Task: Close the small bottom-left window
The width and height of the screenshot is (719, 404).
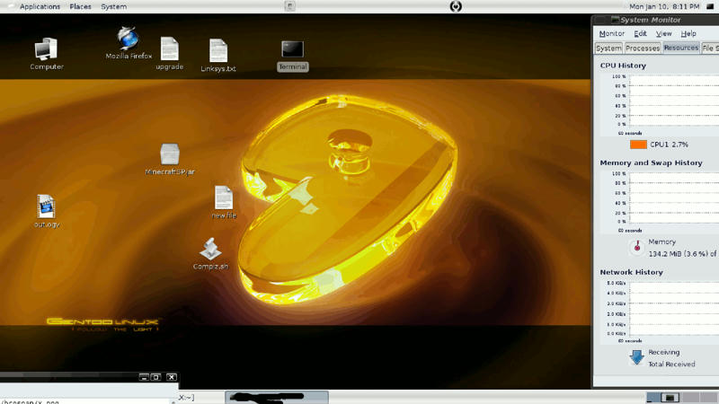Action: (x=172, y=377)
